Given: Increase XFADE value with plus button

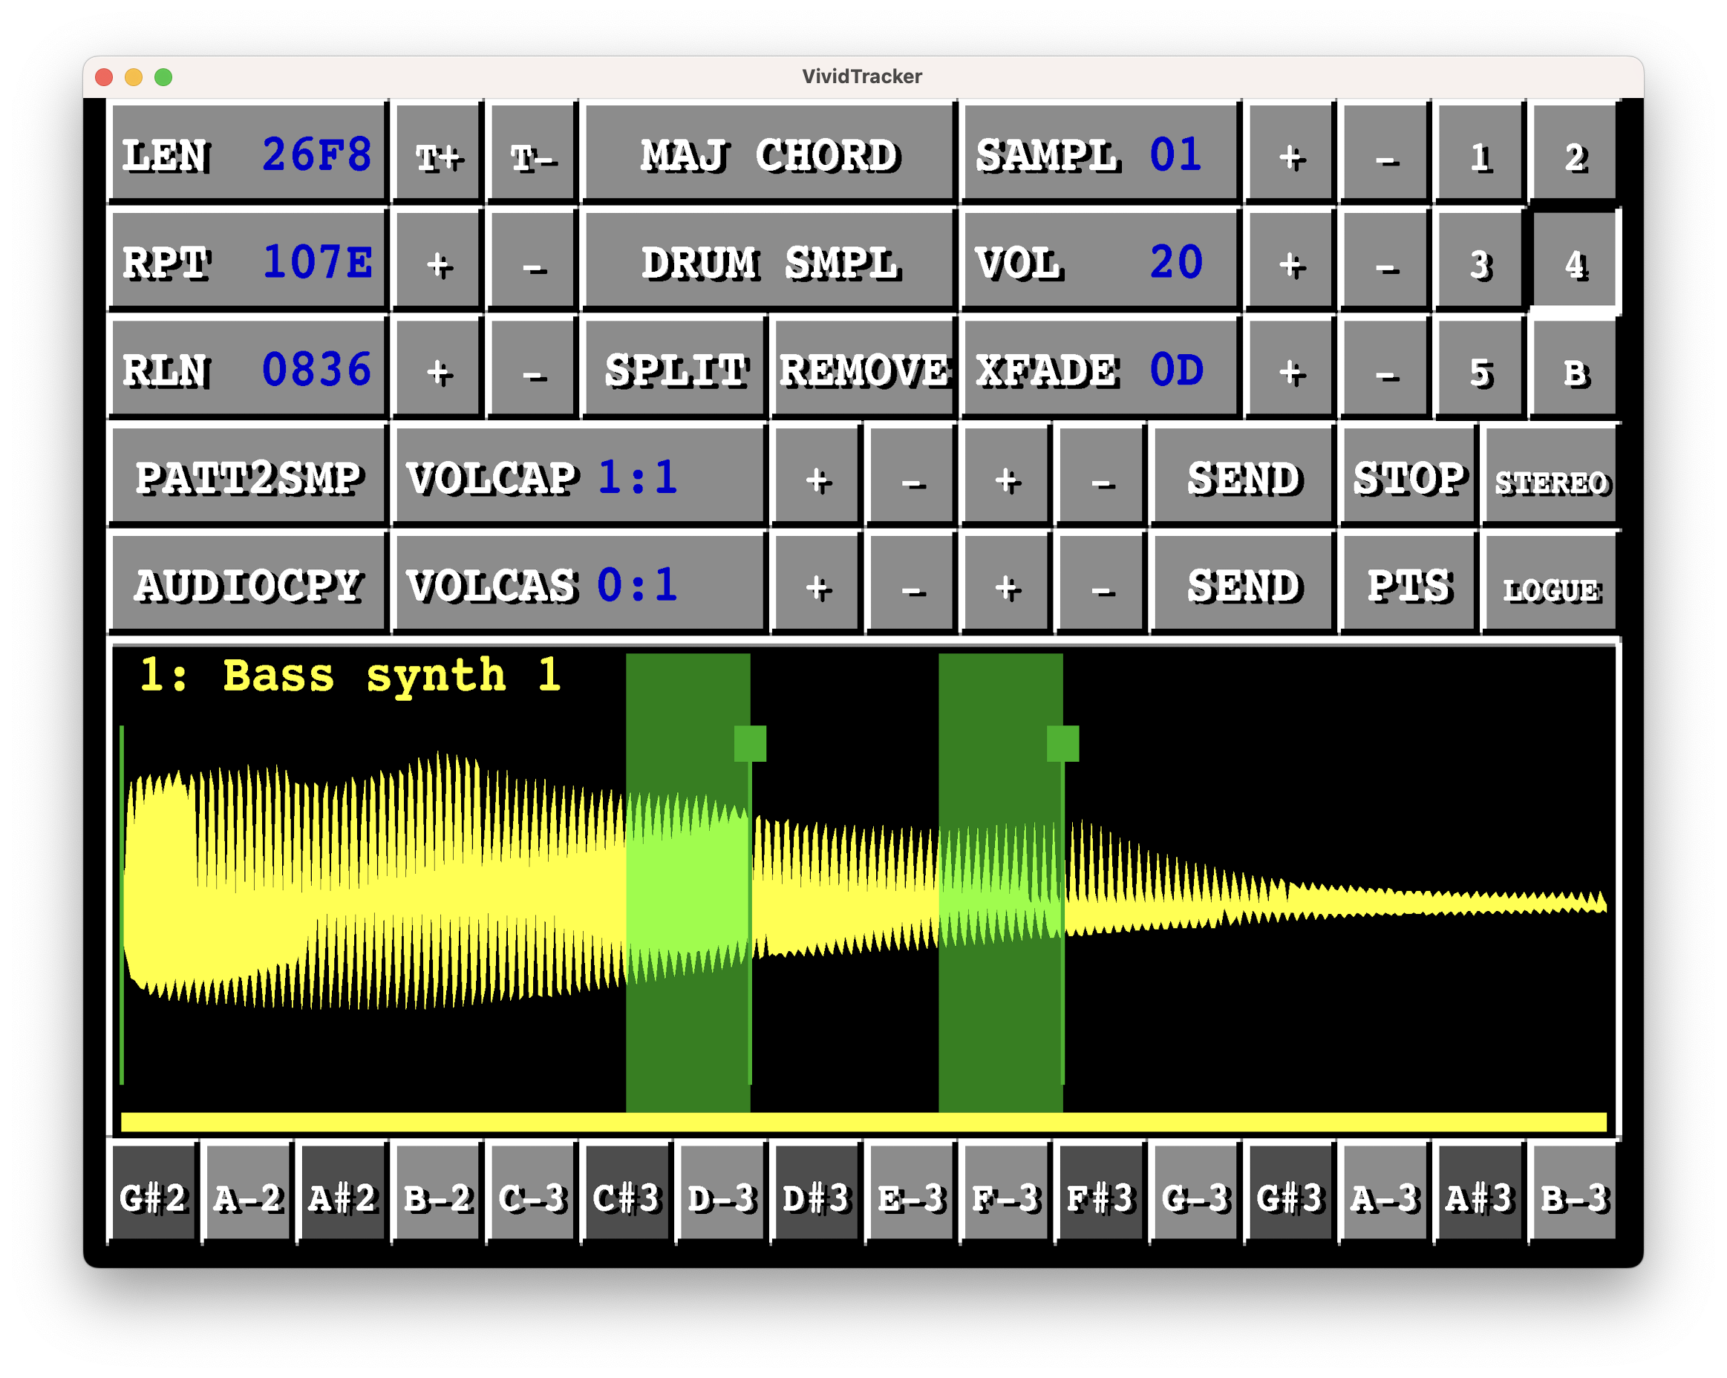Looking at the screenshot, I should [1290, 369].
